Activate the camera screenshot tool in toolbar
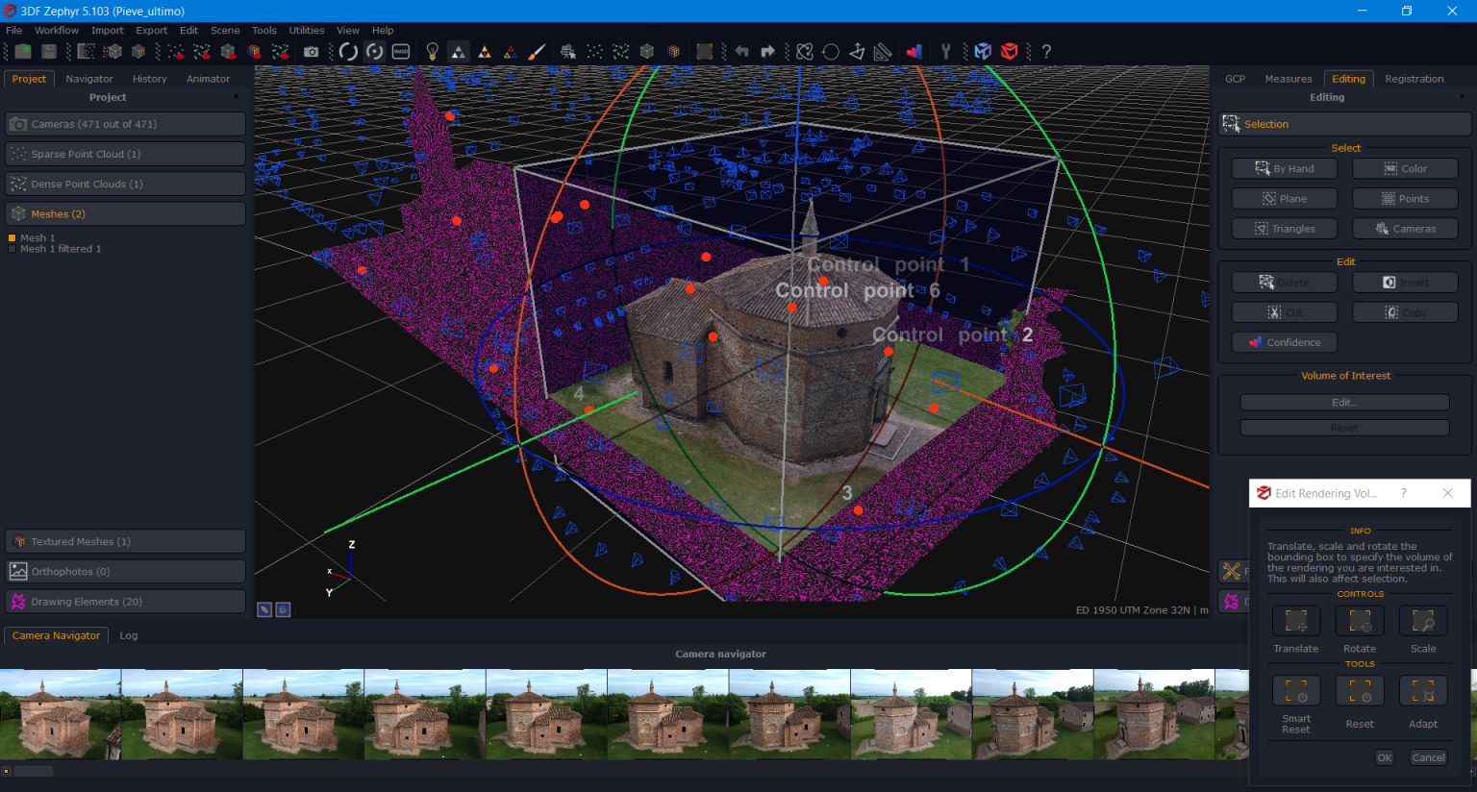Viewport: 1477px width, 792px height. click(311, 51)
